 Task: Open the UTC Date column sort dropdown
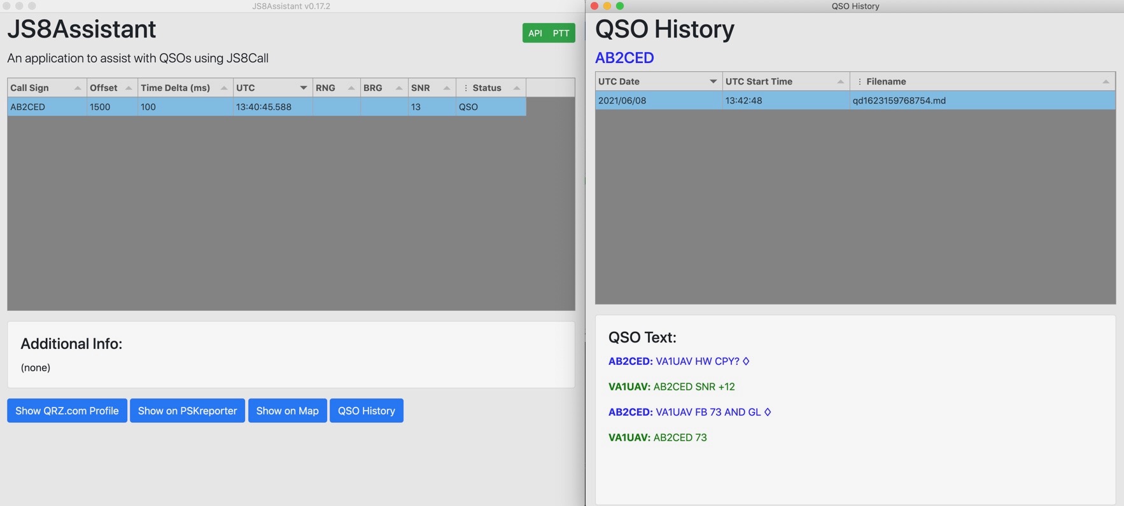[713, 82]
